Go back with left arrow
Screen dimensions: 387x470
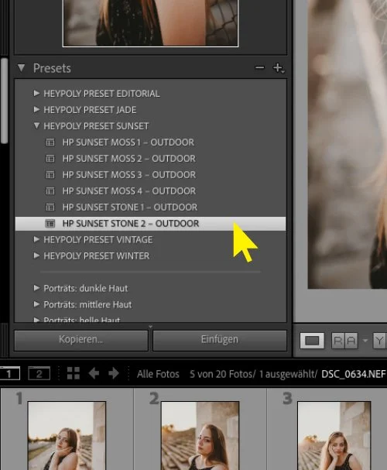(94, 373)
